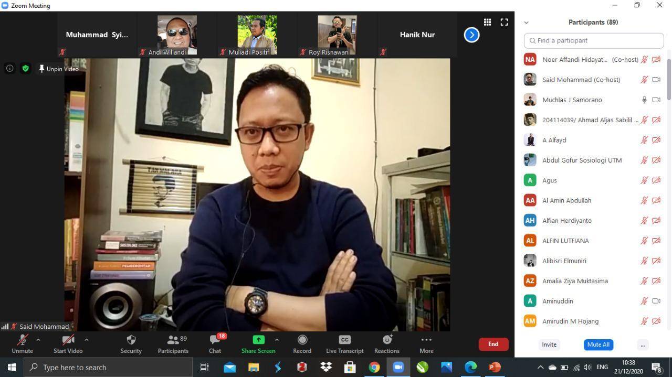Start Video camera toggle

[x=68, y=340]
